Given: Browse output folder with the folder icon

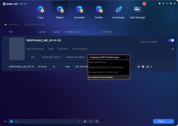Looking at the screenshot, I should coord(85,121).
